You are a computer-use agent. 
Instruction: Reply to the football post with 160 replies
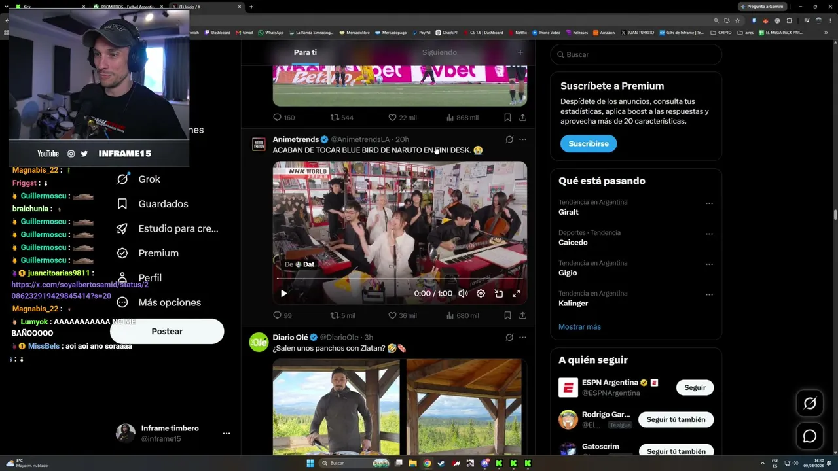click(283, 118)
